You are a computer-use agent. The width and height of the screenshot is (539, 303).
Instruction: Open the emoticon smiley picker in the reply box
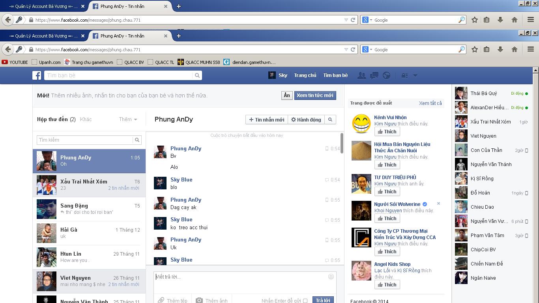click(331, 277)
